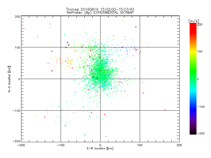Click the '200' tick label on the colorbar
Screen dimensions: 211x158
[x=200, y=24]
